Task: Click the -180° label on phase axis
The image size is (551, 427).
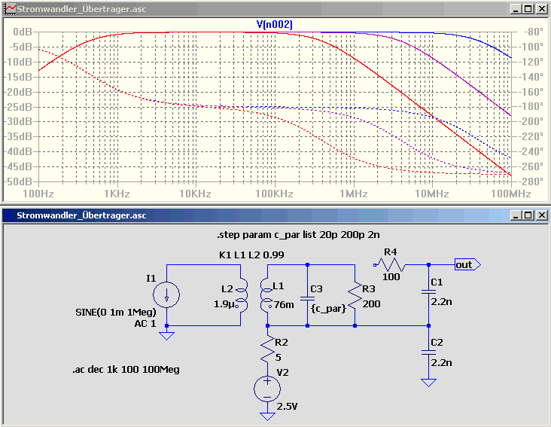Action: pyautogui.click(x=531, y=106)
